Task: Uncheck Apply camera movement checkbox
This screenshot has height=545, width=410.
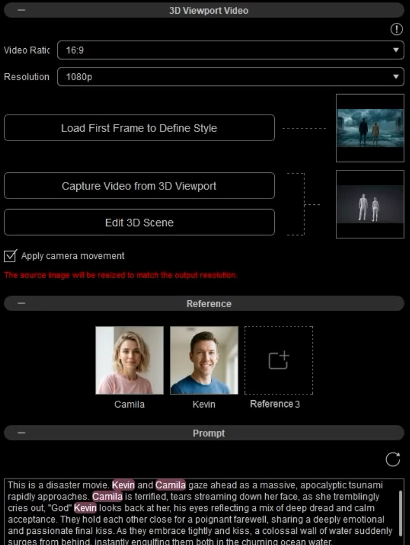Action: pyautogui.click(x=10, y=256)
